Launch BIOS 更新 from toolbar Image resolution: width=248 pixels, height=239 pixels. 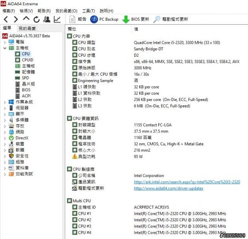pyautogui.click(x=136, y=19)
